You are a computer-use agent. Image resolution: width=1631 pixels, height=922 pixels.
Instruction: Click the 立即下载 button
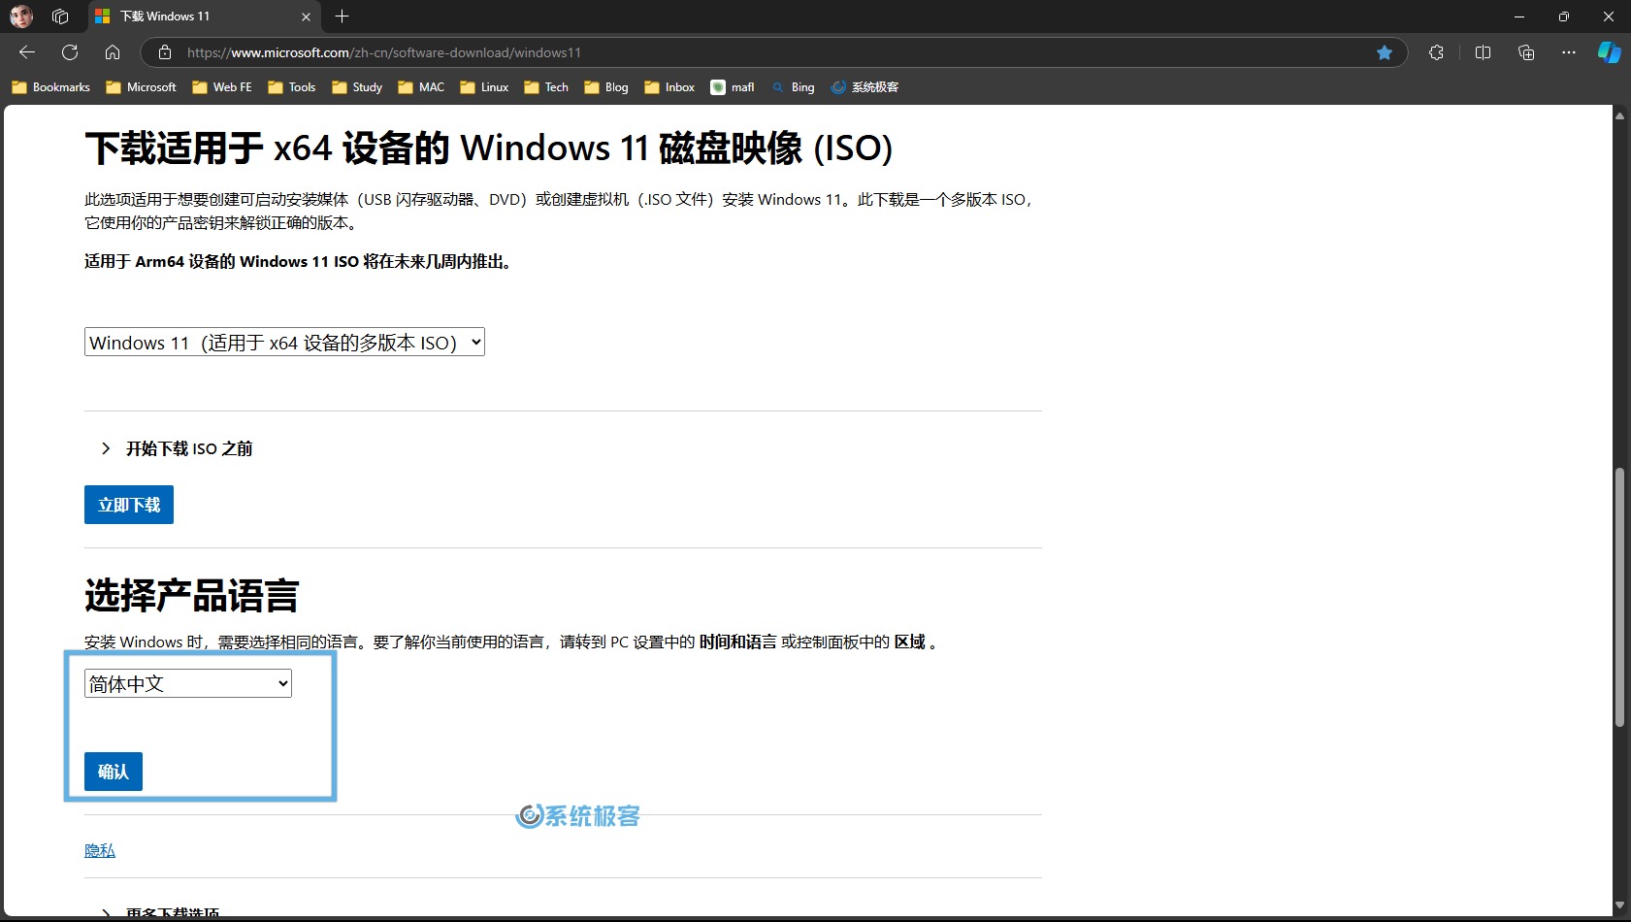point(129,505)
